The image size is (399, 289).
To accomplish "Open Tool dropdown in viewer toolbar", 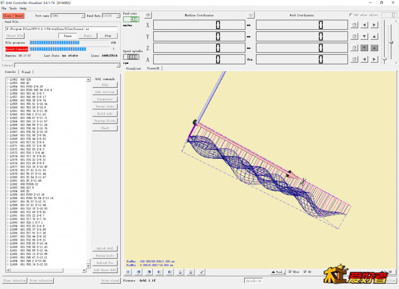I will (278, 272).
